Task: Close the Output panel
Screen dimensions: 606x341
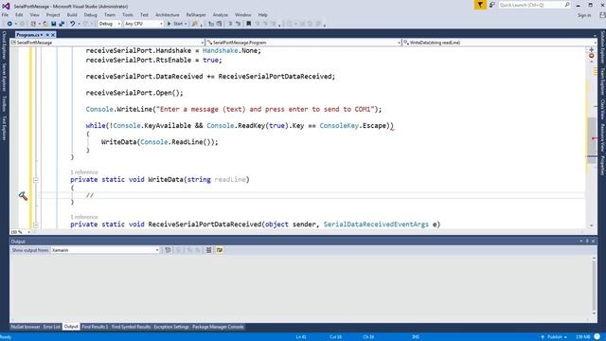Action: (x=593, y=242)
